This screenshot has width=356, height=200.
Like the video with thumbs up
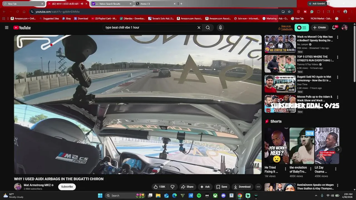pos(160,187)
